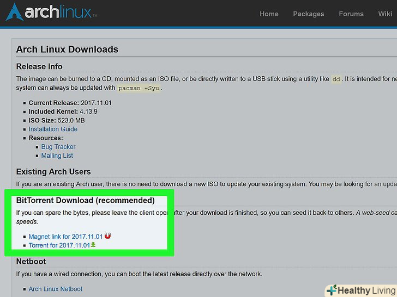Download Torrent for 2017.11.01
The height and width of the screenshot is (297, 397).
click(59, 245)
